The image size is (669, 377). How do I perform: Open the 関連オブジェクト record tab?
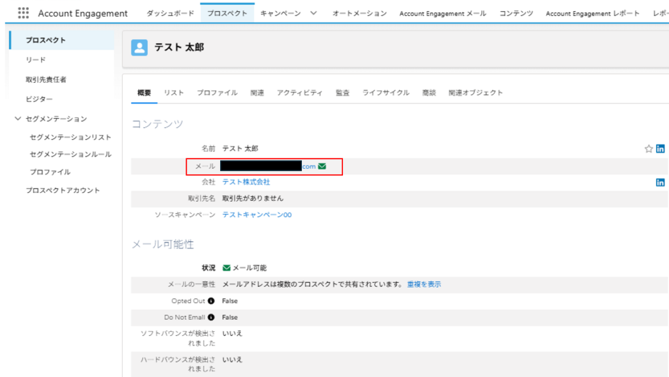(x=476, y=93)
